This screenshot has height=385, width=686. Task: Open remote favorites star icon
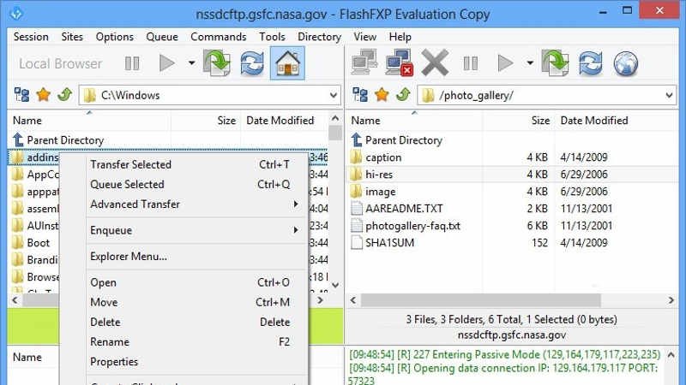point(382,95)
